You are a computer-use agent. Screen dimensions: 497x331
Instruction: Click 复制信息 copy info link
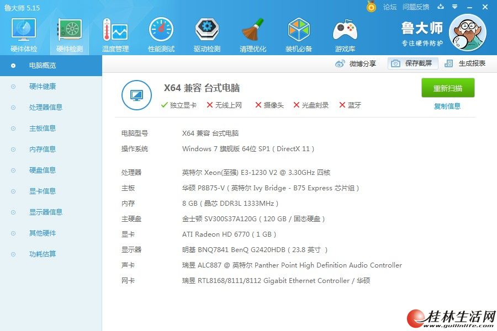pos(447,106)
